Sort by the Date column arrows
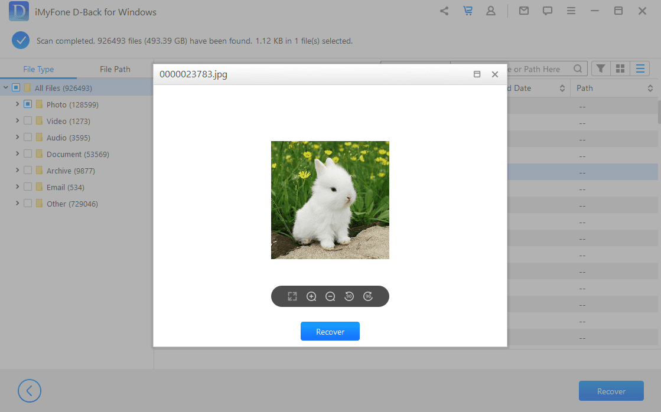Viewport: 661px width, 412px height. [x=562, y=88]
